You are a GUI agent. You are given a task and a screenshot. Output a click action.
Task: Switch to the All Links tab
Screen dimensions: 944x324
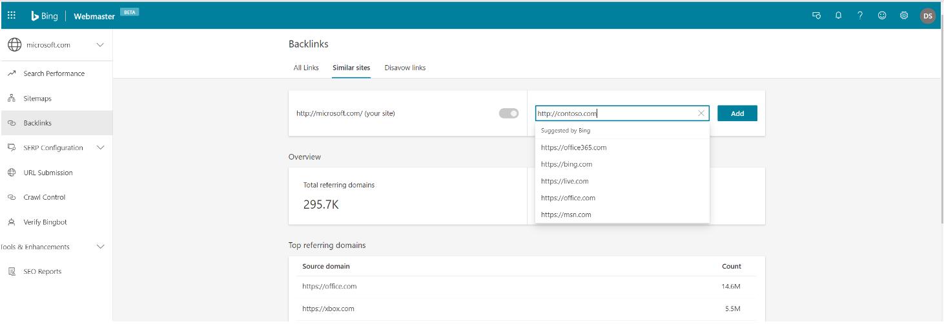pos(306,68)
